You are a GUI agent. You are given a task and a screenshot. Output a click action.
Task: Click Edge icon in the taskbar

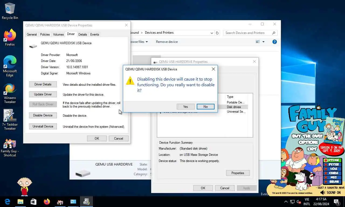[x=7, y=202]
